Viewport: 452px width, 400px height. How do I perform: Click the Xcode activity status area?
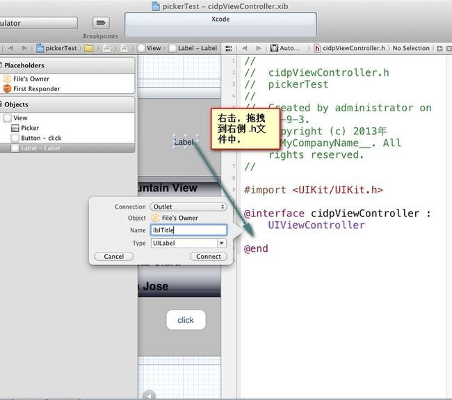(x=220, y=25)
